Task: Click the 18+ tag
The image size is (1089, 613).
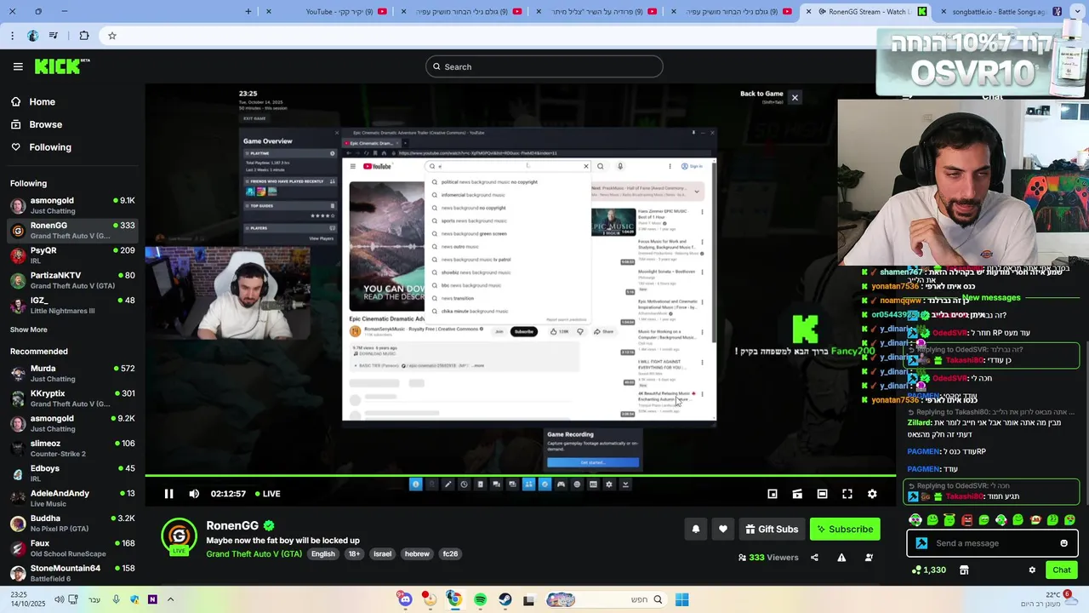Action: tap(354, 553)
